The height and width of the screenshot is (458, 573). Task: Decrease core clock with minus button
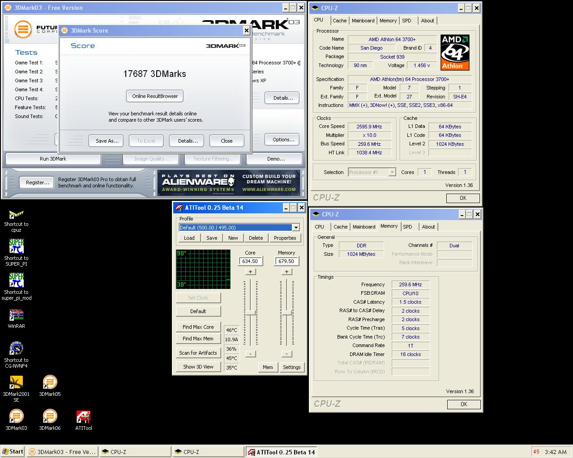tap(250, 354)
